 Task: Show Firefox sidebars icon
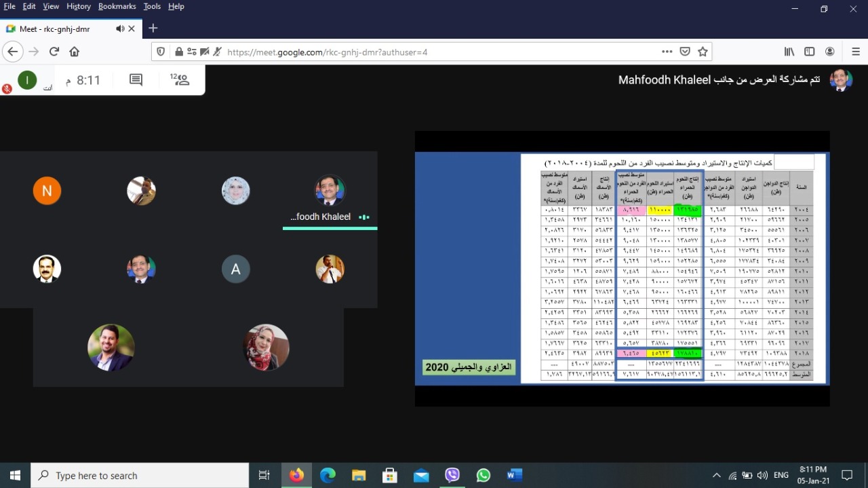pos(809,52)
